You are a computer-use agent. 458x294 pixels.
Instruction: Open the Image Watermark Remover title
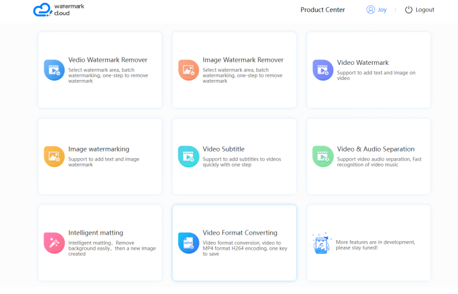click(x=243, y=60)
